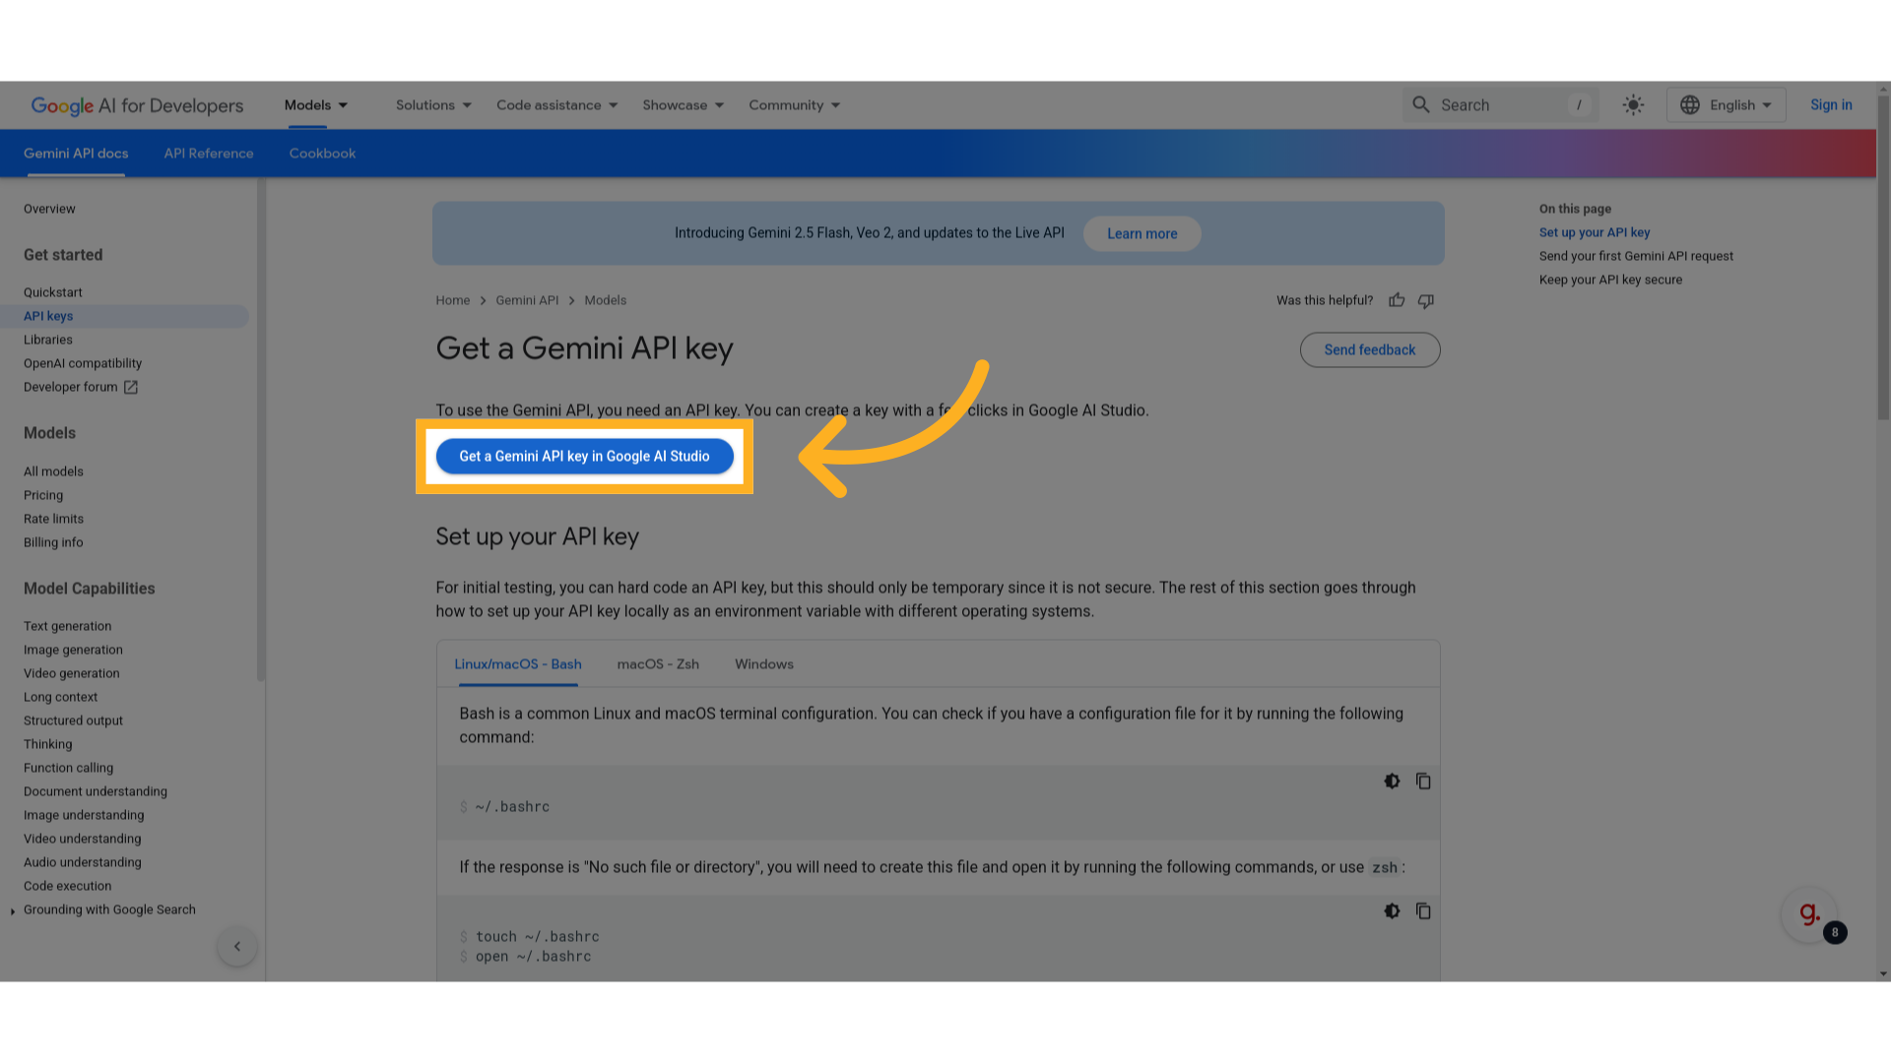Expand Grounding with Google Search item
The image size is (1891, 1063).
[13, 910]
